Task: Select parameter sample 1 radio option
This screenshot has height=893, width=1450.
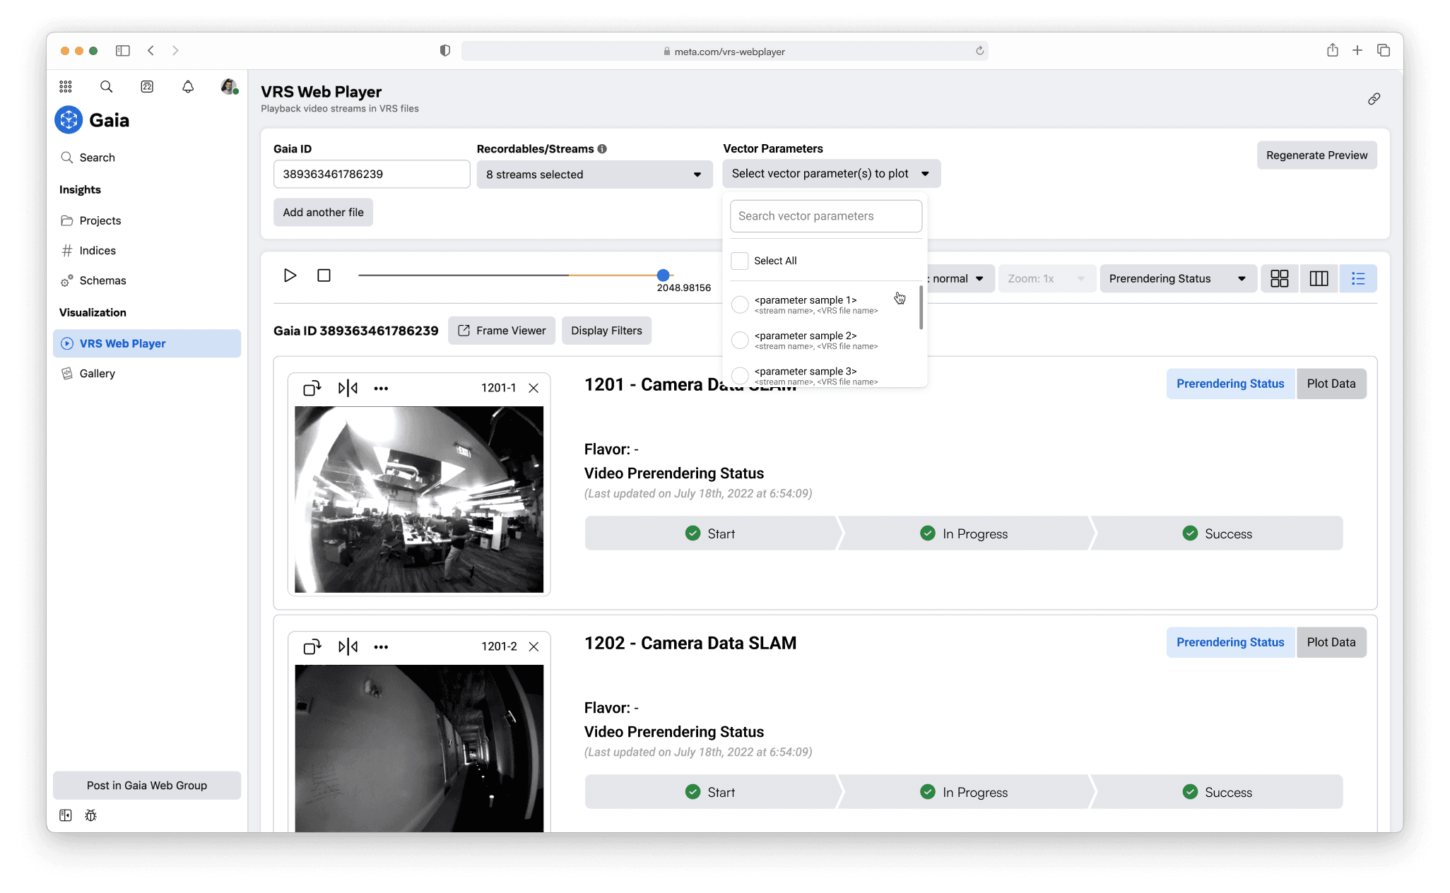Action: click(x=740, y=304)
